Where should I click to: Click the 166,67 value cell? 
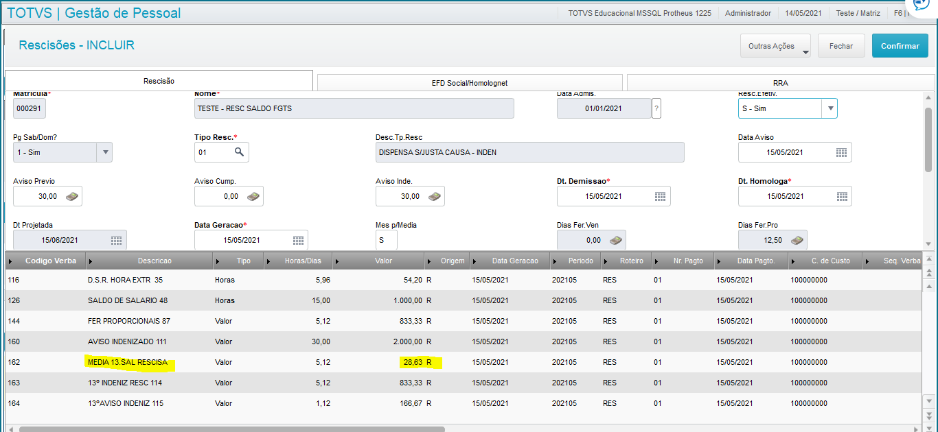point(410,403)
